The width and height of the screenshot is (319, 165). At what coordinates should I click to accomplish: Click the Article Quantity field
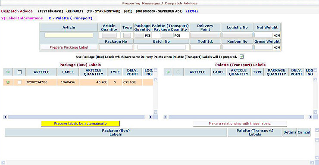tap(109, 35)
